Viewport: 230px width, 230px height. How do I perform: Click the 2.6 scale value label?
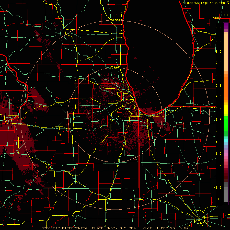(x=218, y=131)
